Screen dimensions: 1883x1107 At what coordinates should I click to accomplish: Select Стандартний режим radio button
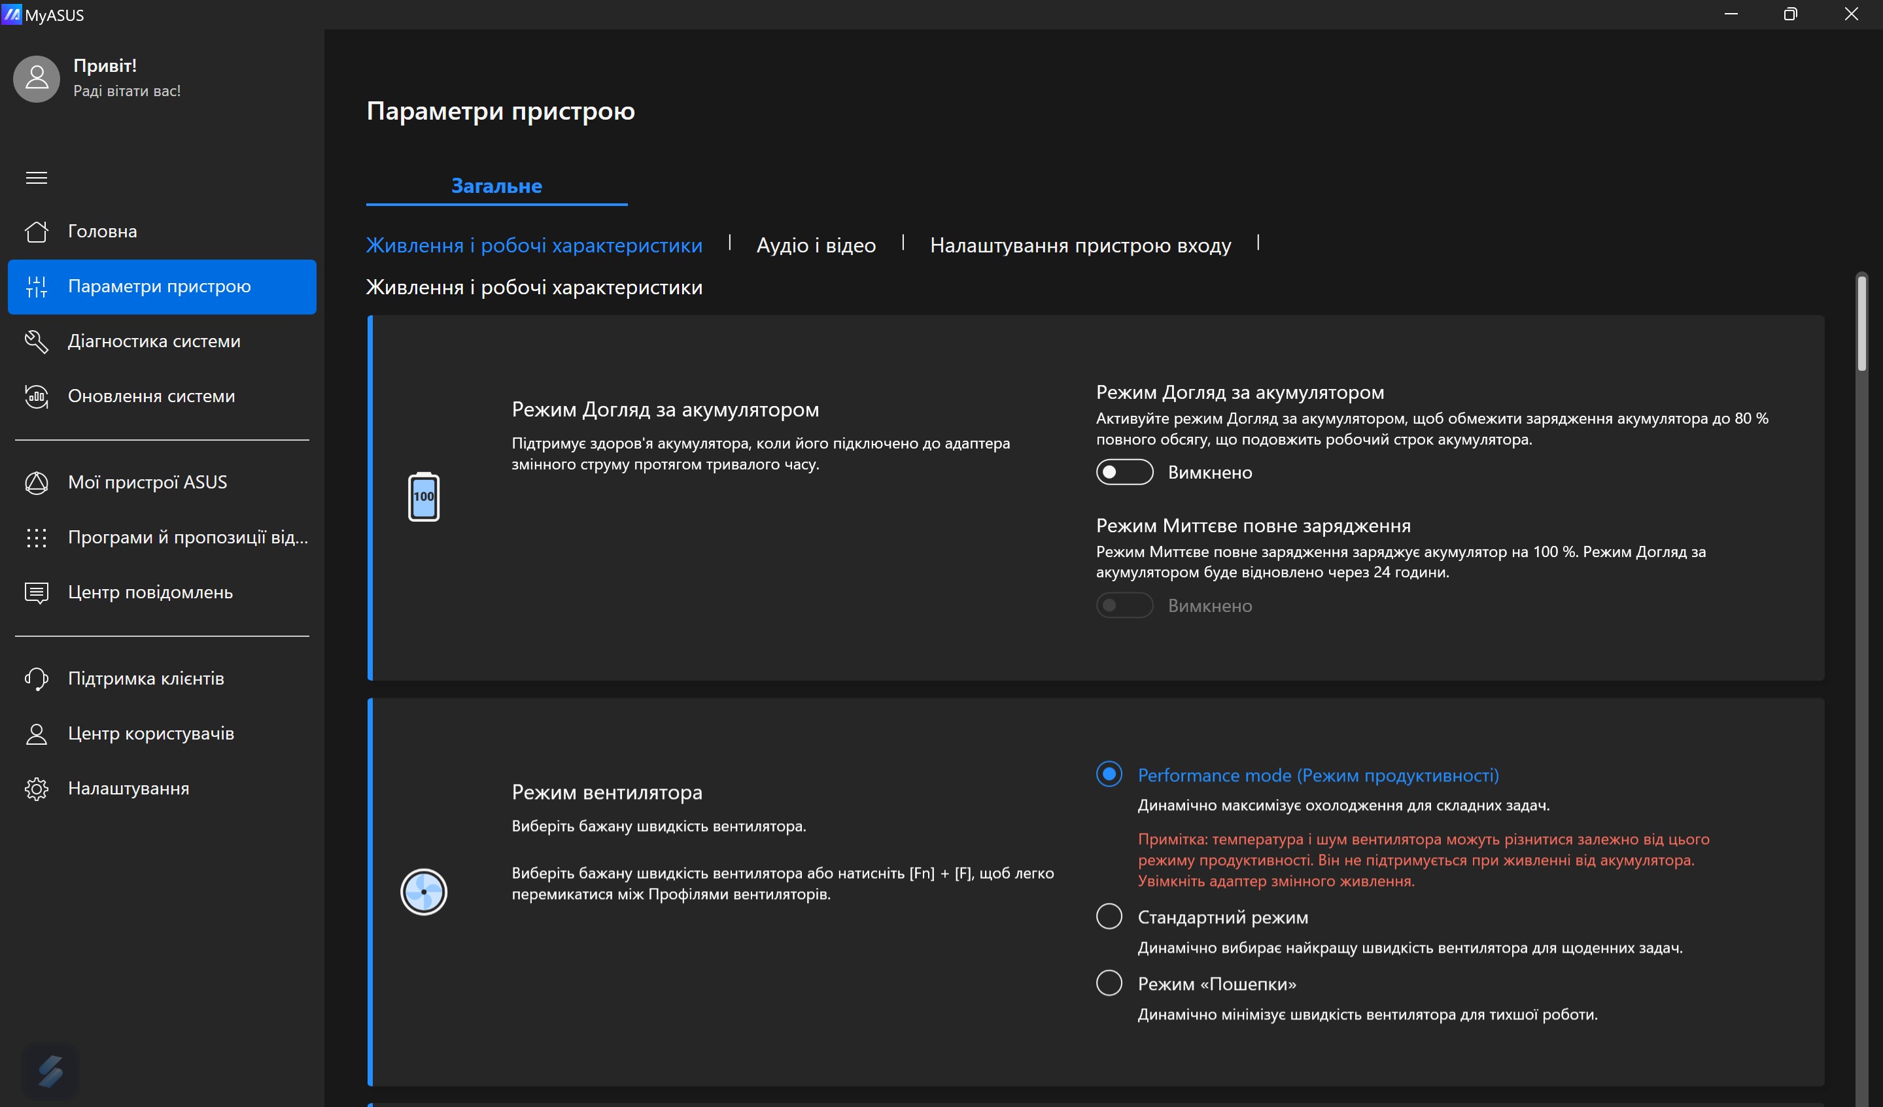click(1109, 917)
